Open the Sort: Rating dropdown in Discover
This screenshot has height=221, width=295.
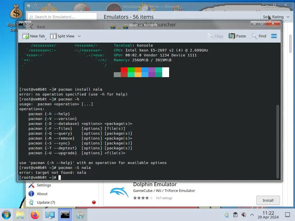pos(276,17)
